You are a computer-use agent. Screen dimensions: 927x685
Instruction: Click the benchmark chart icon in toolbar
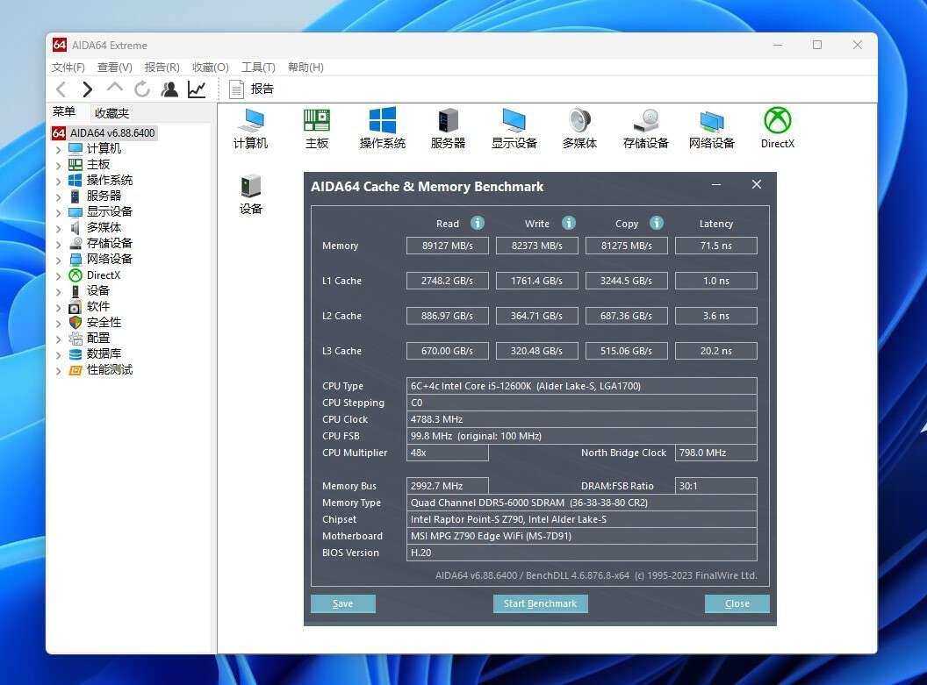pos(197,89)
